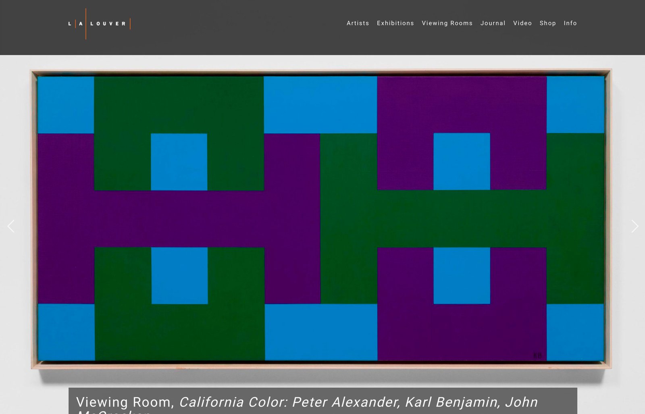Navigate to Viewing Rooms

pyautogui.click(x=447, y=23)
